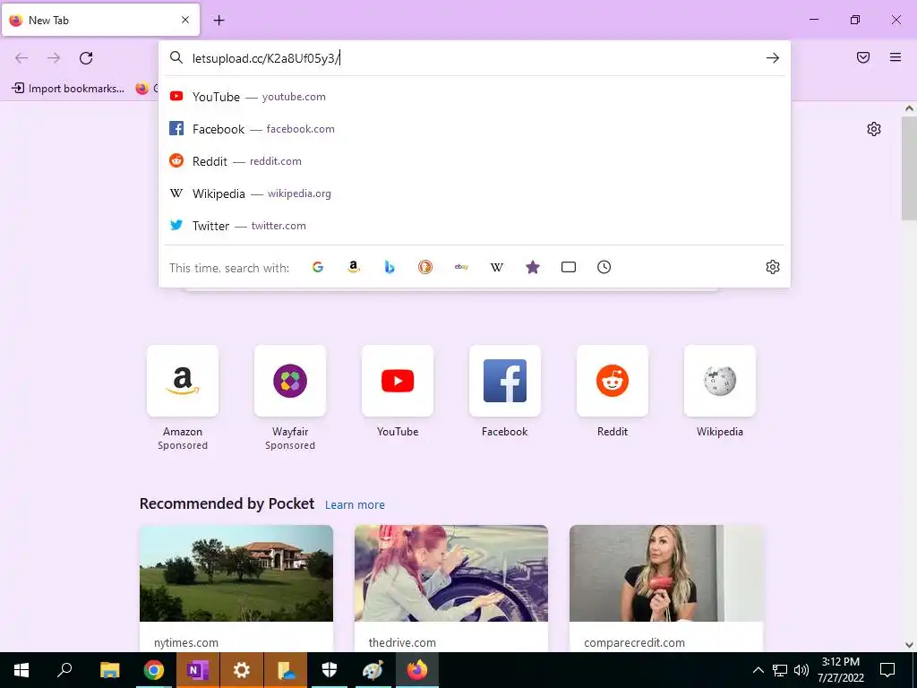This screenshot has height=688, width=917.
Task: Open Google Chrome from taskbar
Action: coord(153,670)
